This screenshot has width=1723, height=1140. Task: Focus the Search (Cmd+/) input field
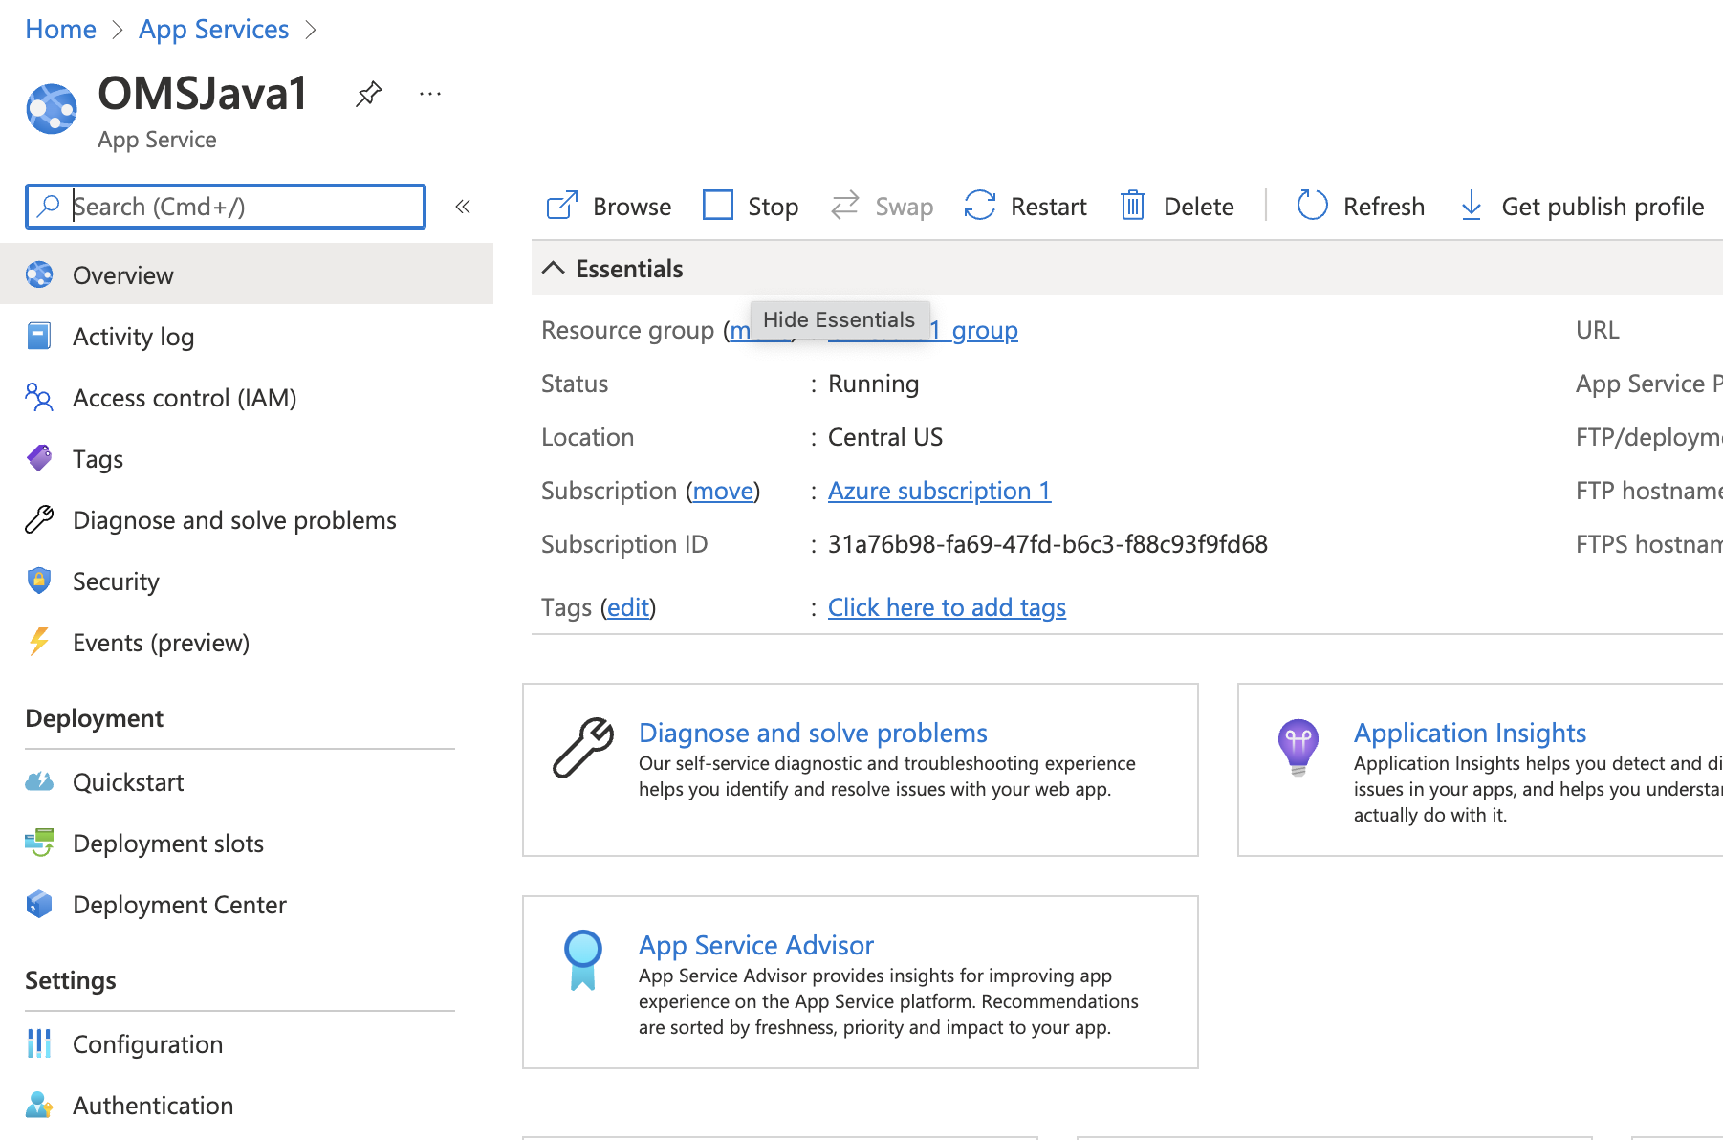[226, 207]
